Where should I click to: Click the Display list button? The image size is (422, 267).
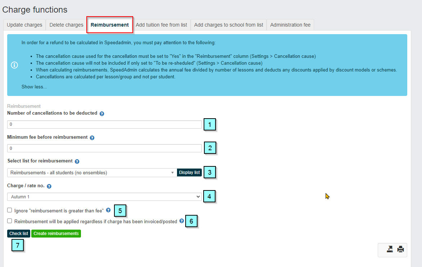(190, 172)
